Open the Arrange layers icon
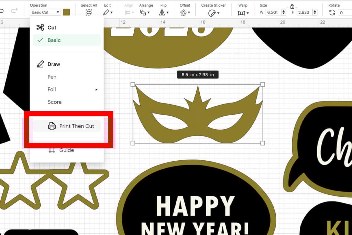 (x=143, y=13)
